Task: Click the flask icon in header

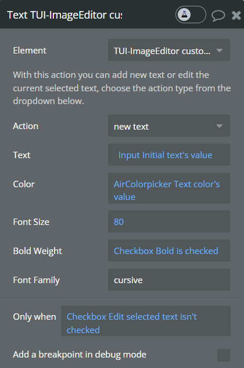Action: tap(184, 15)
